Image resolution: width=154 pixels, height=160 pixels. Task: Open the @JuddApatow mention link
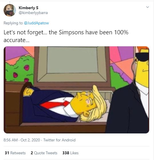pyautogui.click(x=36, y=23)
